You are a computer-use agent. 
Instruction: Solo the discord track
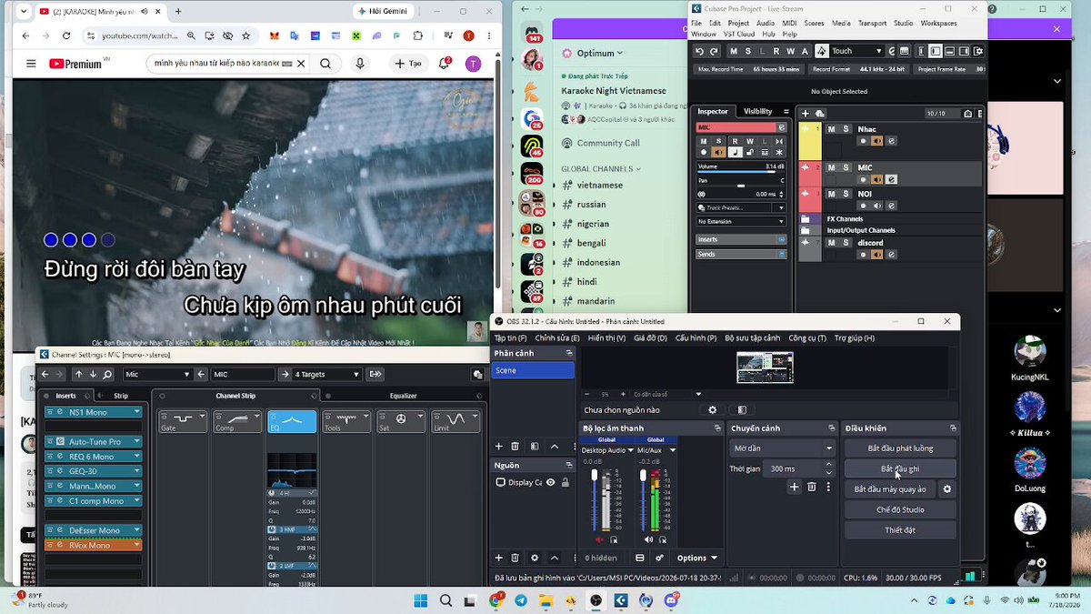[846, 243]
